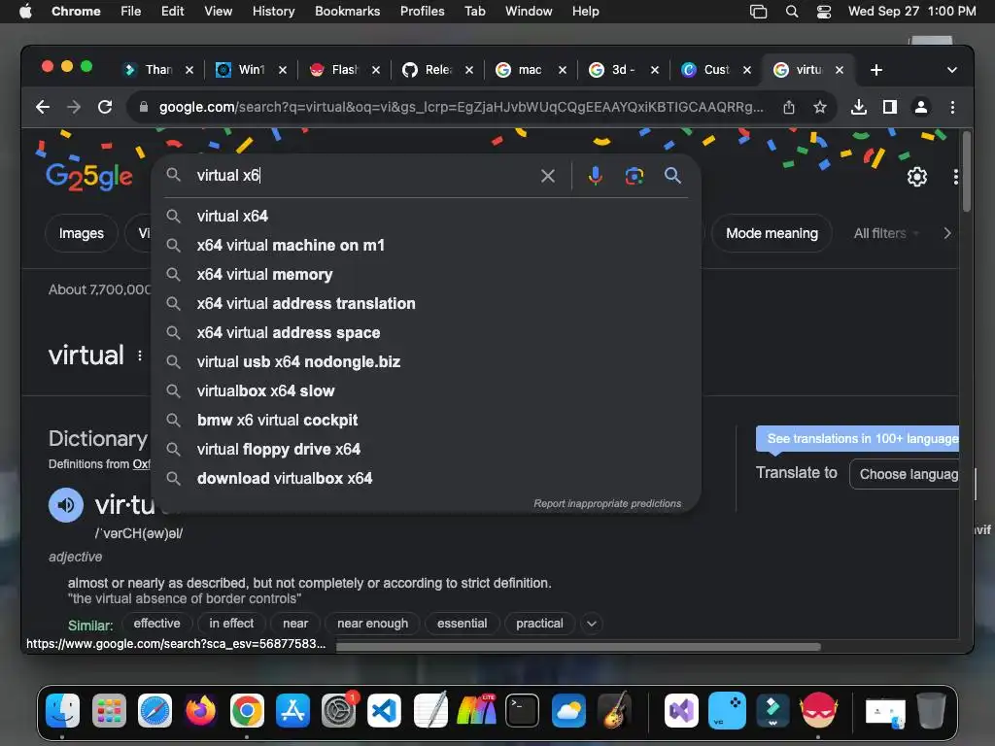This screenshot has width=995, height=746.
Task: Select the Images filter chip
Action: (x=82, y=233)
